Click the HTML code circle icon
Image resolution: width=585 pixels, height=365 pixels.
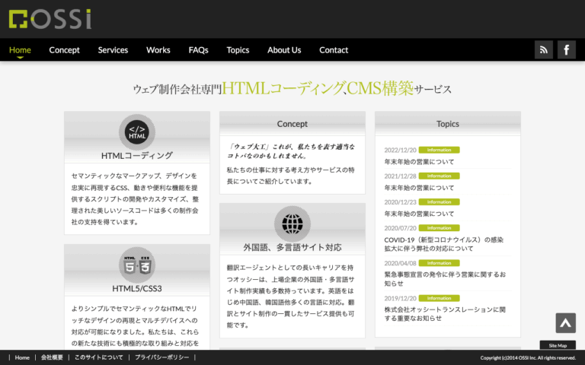click(x=137, y=132)
